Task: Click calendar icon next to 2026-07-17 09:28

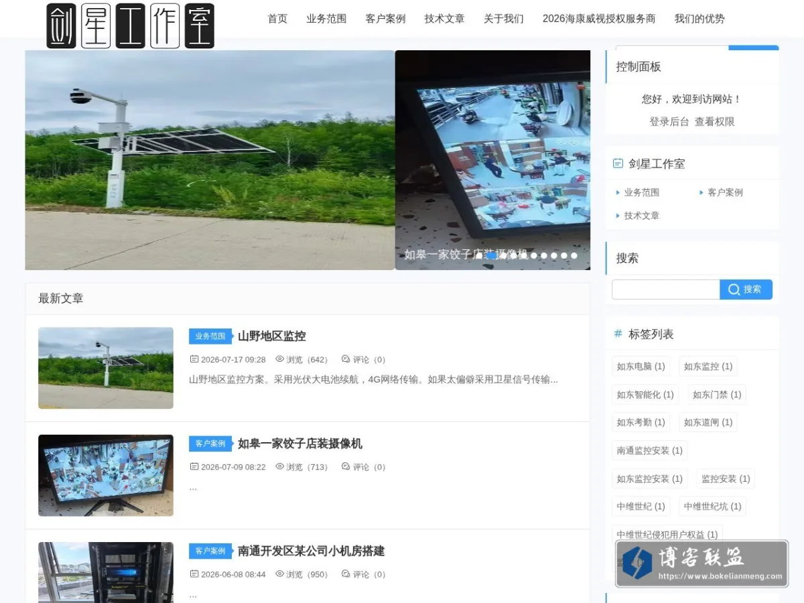Action: pos(194,359)
